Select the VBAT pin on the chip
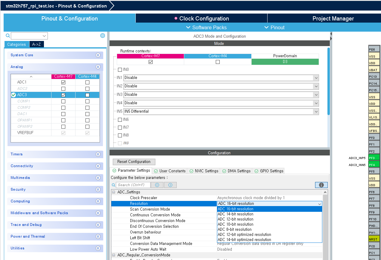381x260 pixels. 374,70
